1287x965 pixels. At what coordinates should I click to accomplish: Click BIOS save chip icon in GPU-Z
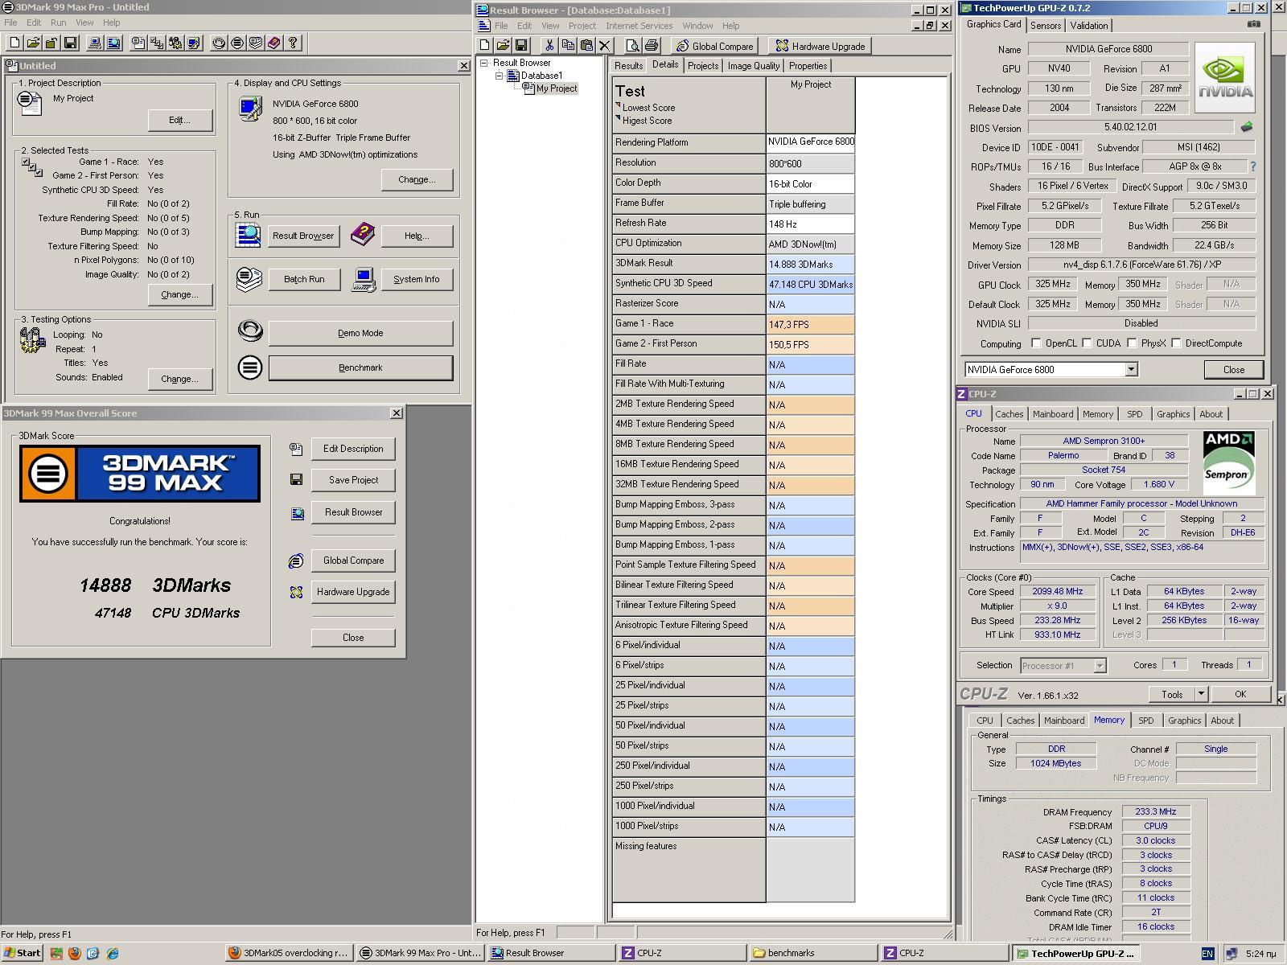coord(1247,127)
